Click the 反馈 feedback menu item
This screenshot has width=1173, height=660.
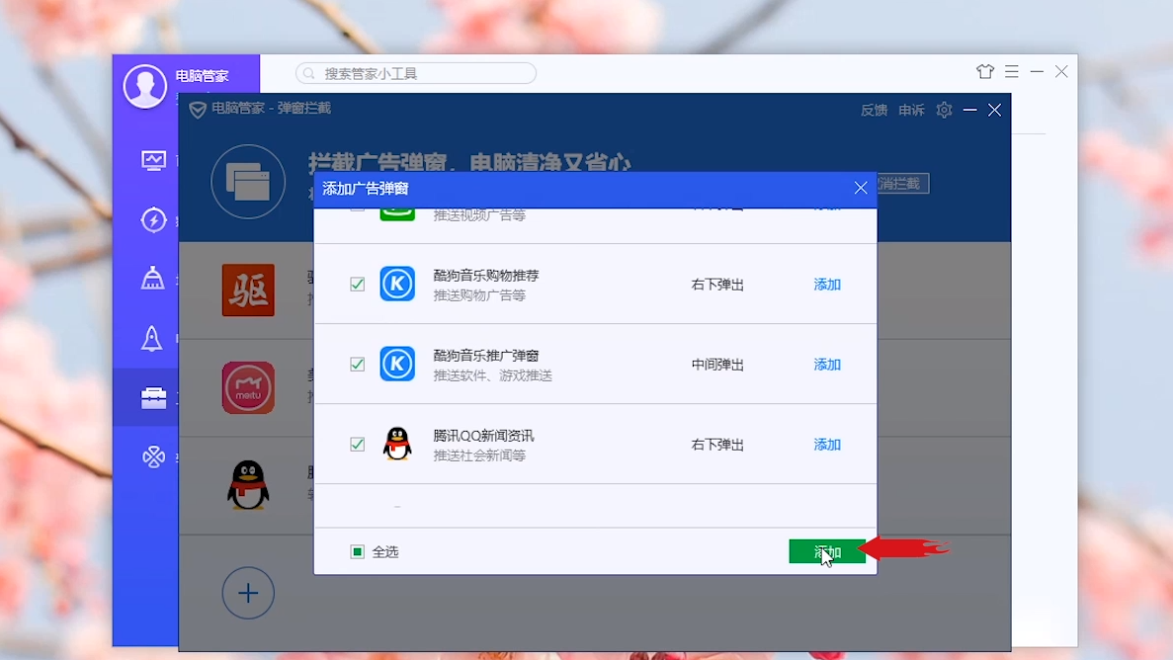coord(874,110)
